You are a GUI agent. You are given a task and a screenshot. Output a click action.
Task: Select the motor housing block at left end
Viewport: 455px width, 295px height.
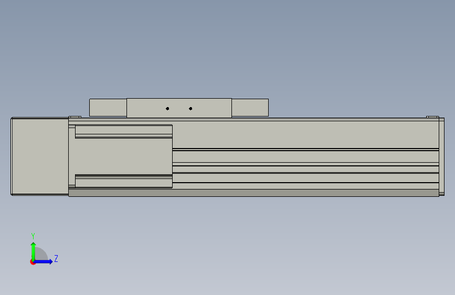coord(40,156)
